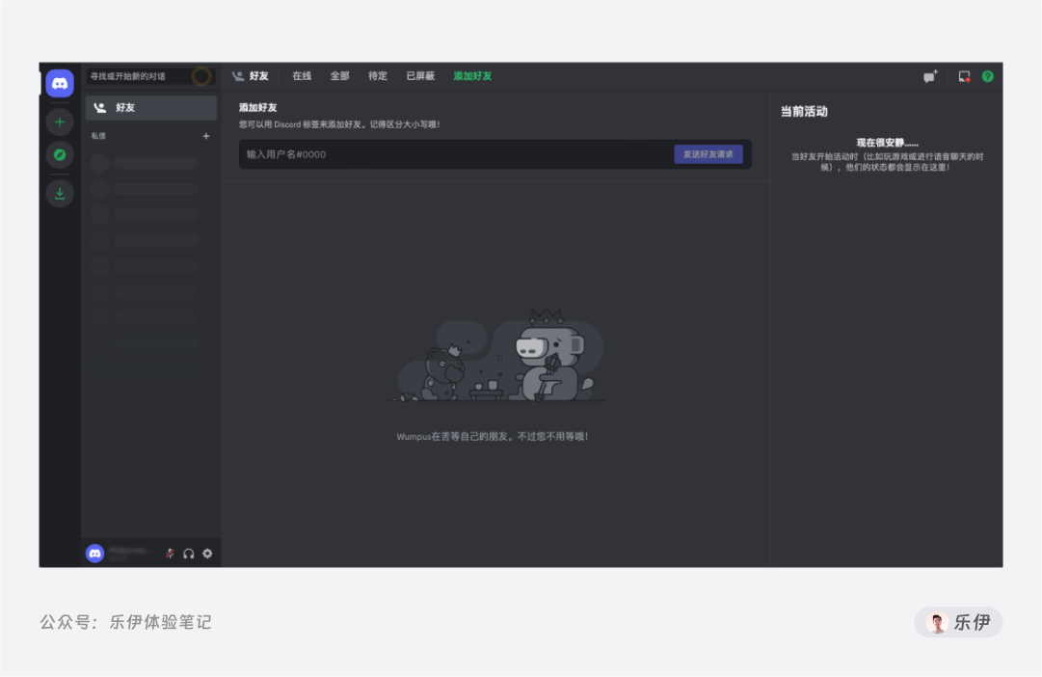Switch to the 待定 tab
This screenshot has height=677, width=1042.
click(x=378, y=76)
